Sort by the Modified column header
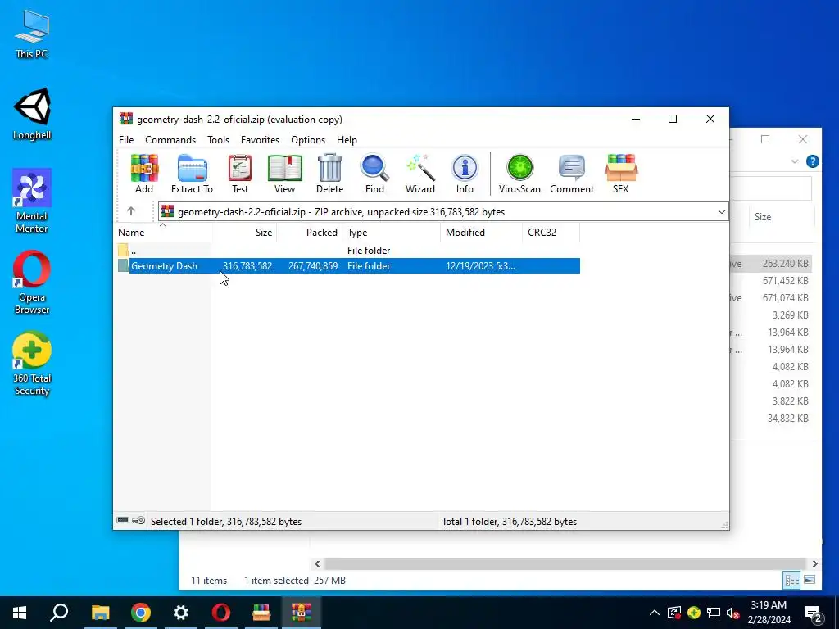The height and width of the screenshot is (629, 839). coord(481,232)
